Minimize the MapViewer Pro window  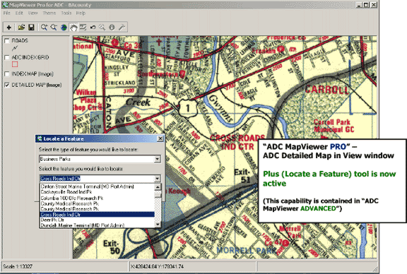coord(359,5)
